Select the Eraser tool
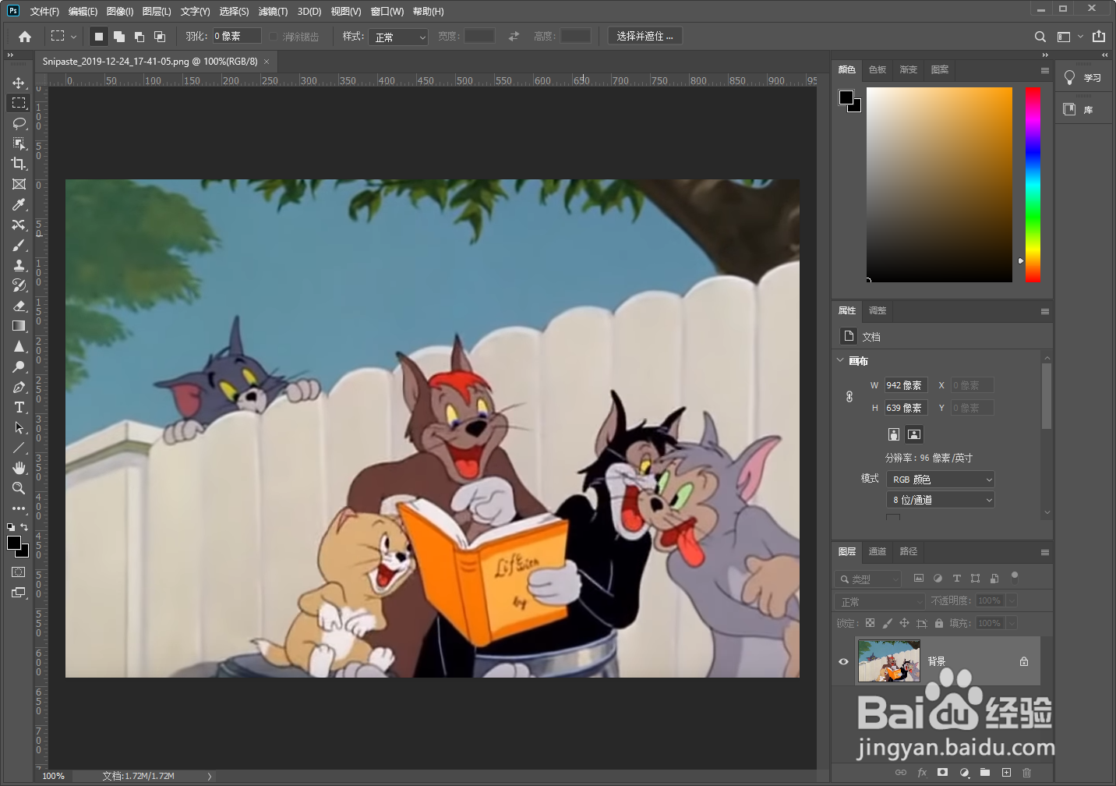 pyautogui.click(x=19, y=306)
